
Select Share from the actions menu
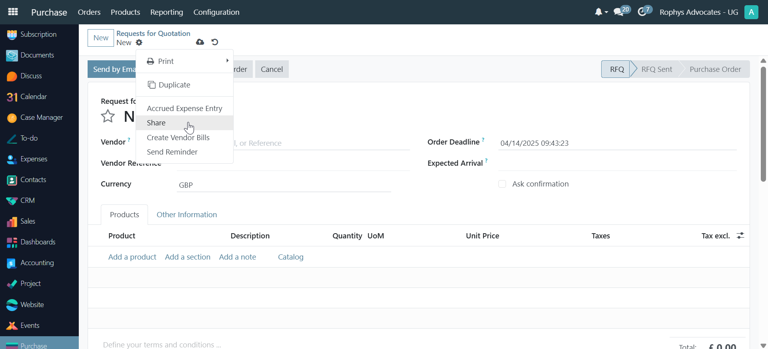click(184, 123)
